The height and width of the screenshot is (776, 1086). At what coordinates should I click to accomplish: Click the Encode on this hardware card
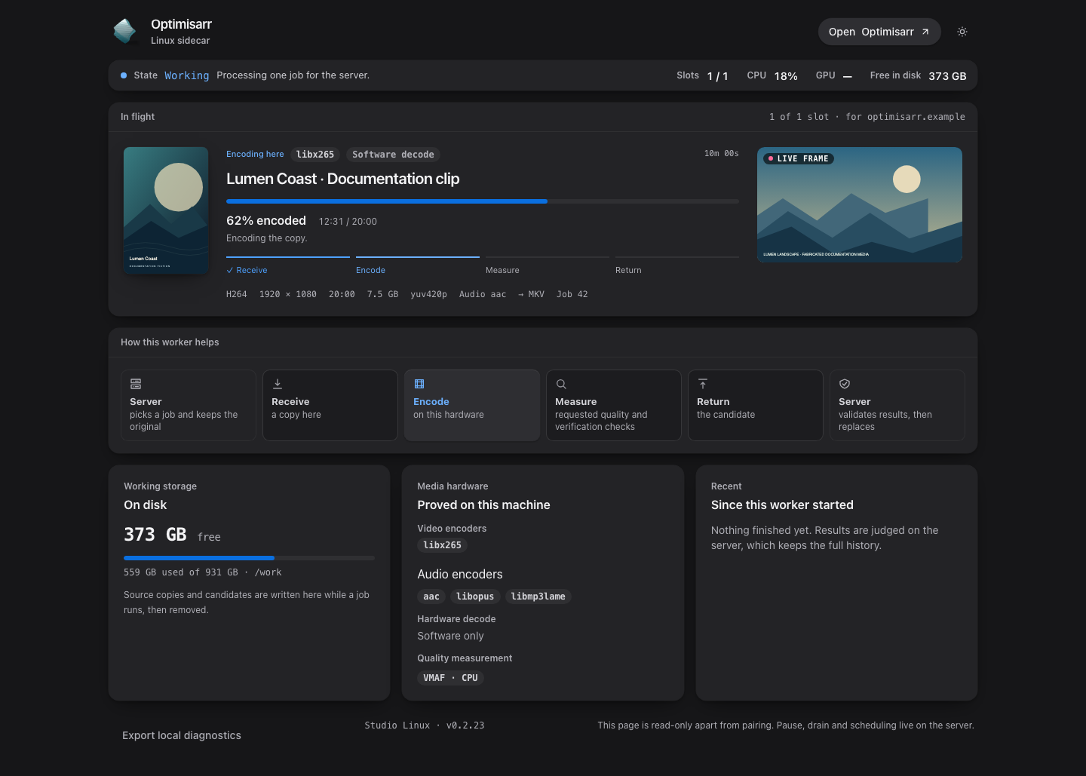tap(472, 405)
